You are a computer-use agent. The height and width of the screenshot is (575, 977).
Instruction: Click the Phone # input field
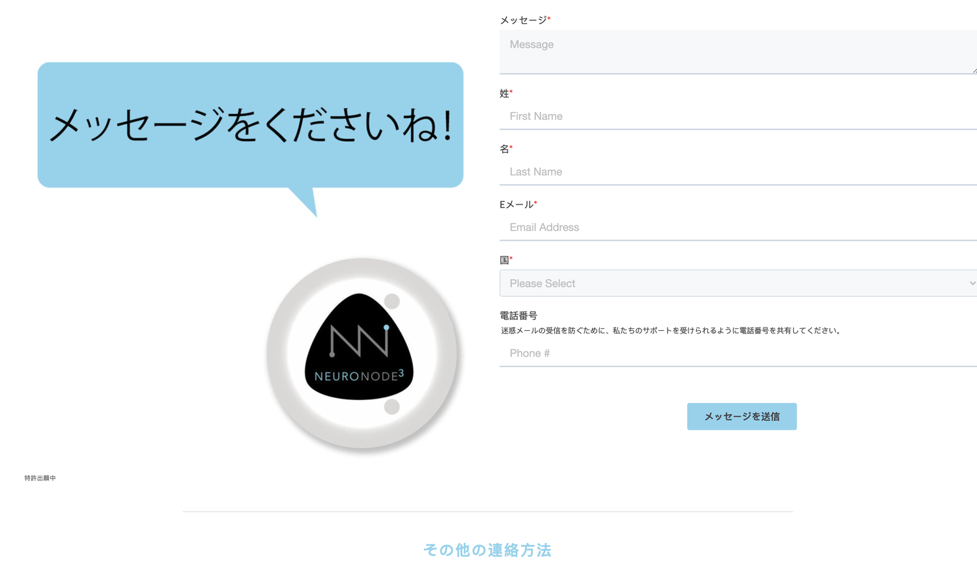(x=738, y=353)
